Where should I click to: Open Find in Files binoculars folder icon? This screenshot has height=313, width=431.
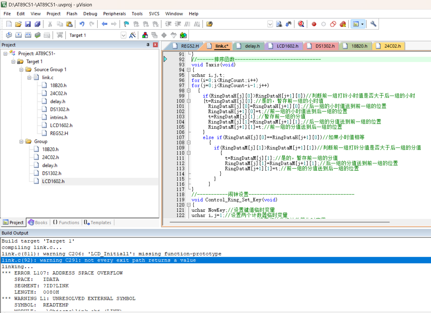click(x=209, y=24)
